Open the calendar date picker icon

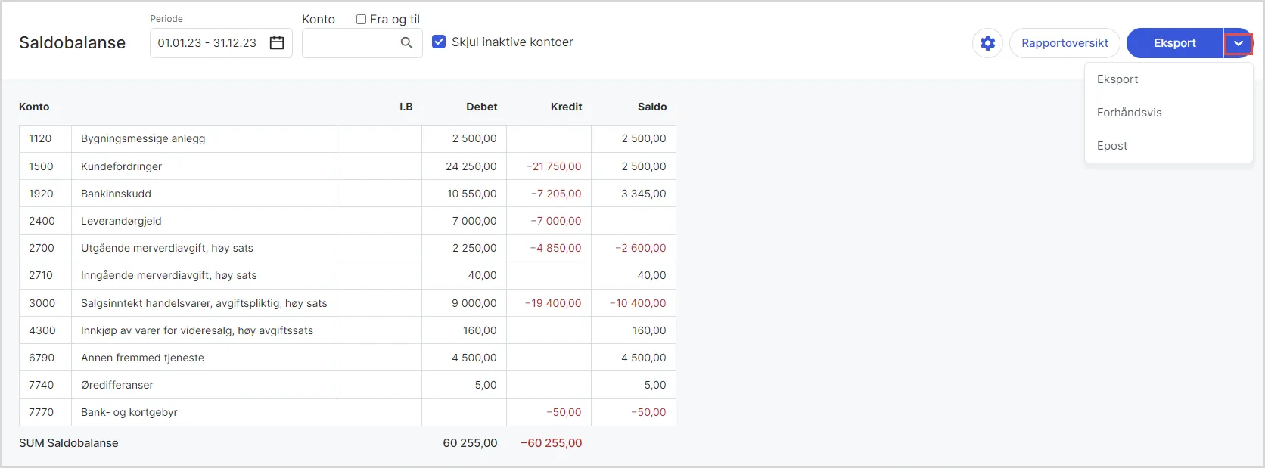click(277, 43)
